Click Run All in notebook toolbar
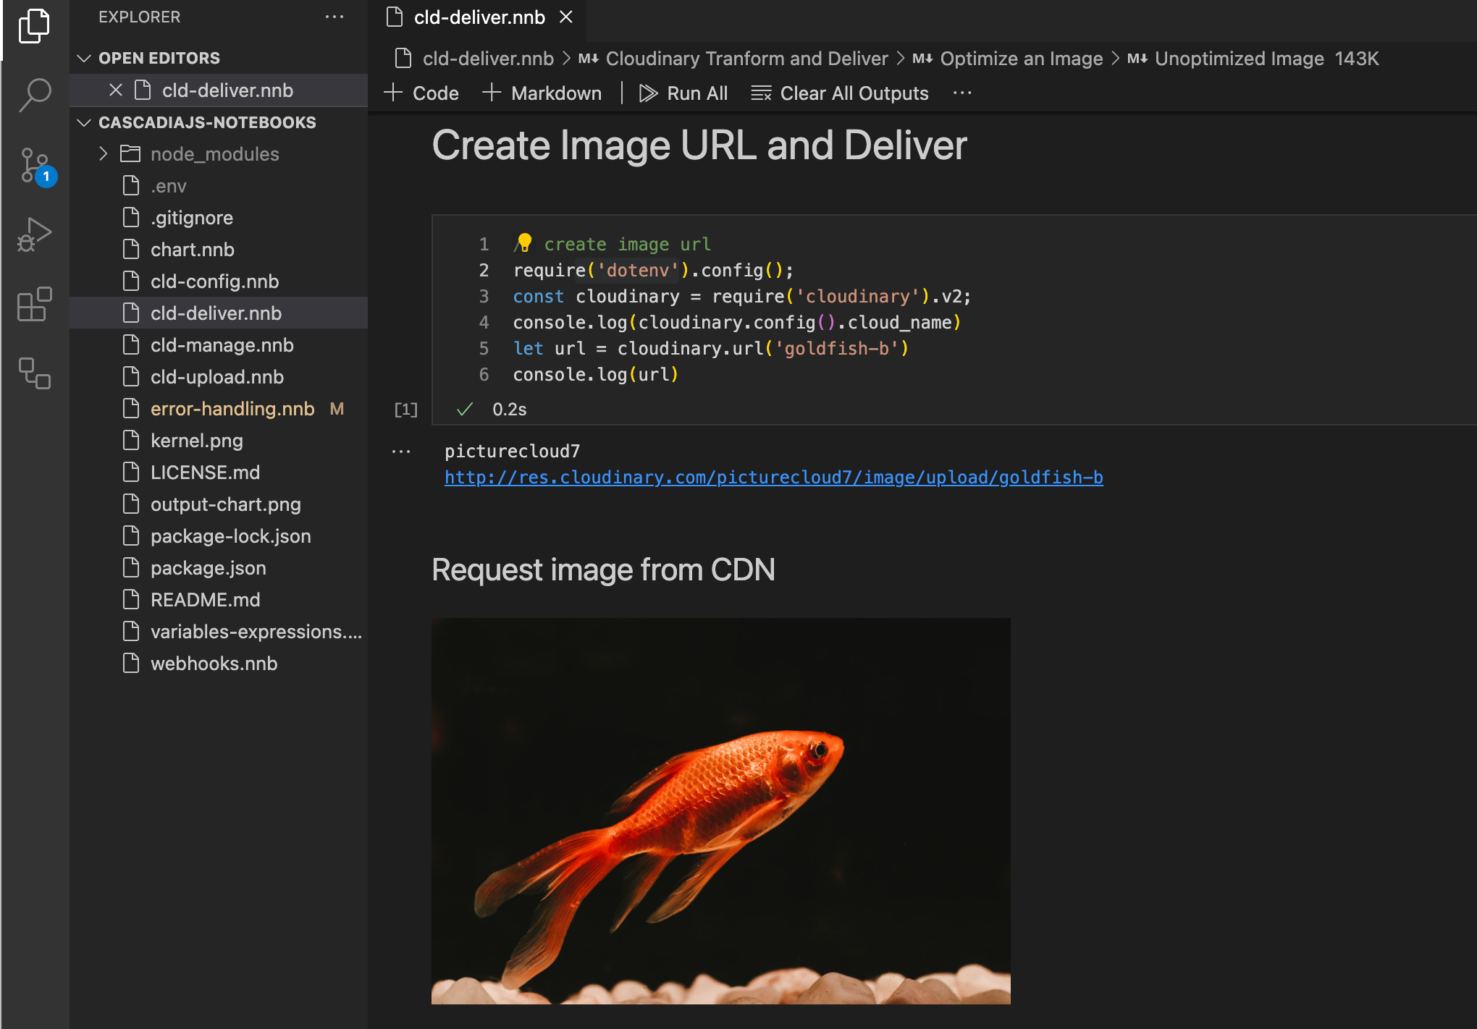The width and height of the screenshot is (1477, 1029). (x=683, y=93)
